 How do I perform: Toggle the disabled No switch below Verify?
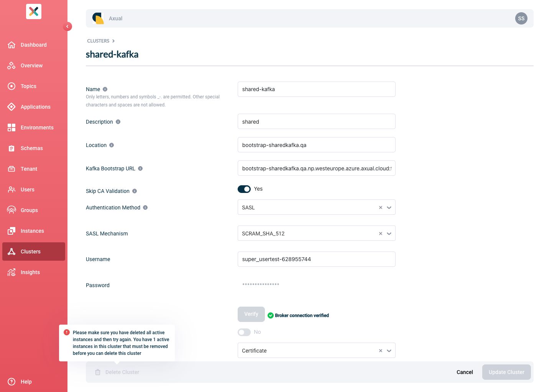(x=244, y=332)
